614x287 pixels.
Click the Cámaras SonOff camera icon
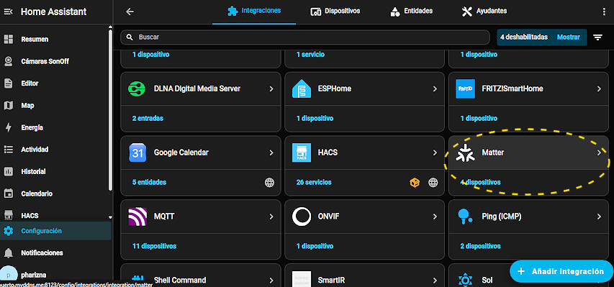click(8, 61)
